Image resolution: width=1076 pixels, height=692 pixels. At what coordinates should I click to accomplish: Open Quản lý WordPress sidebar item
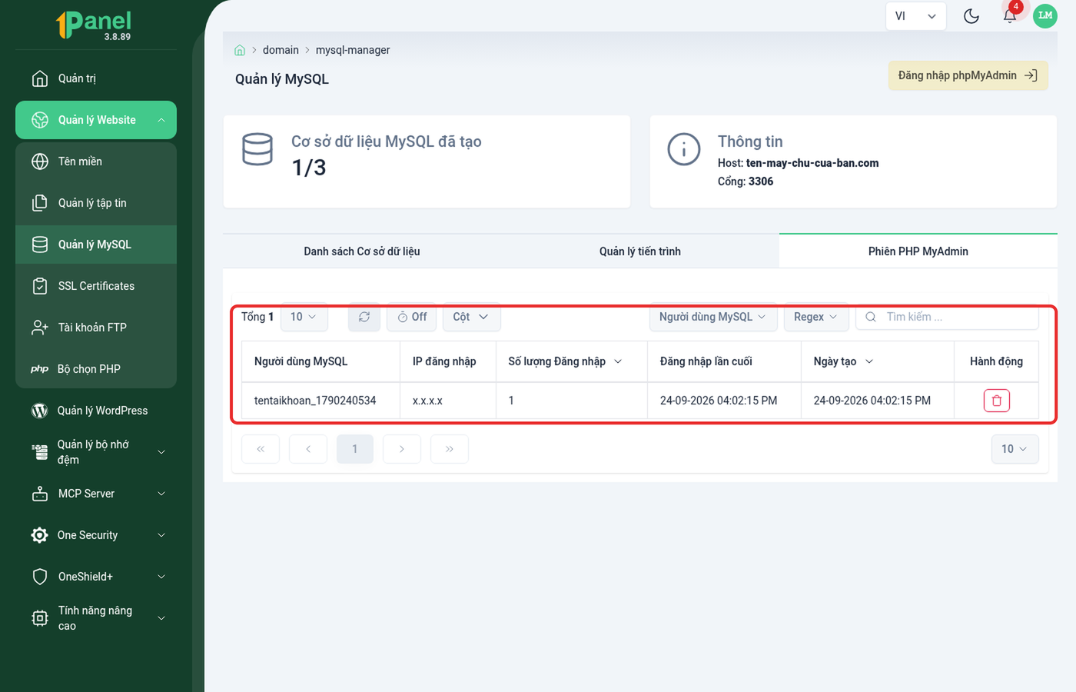coord(96,411)
